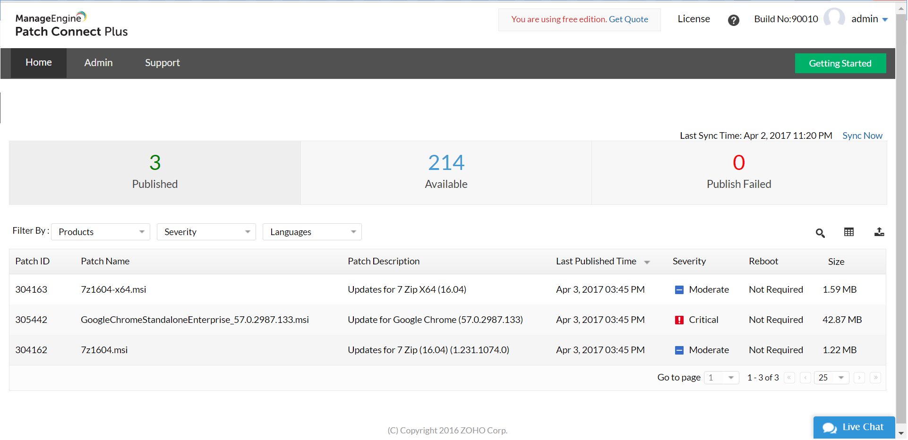
Task: Sort by Severity column header
Action: click(690, 262)
